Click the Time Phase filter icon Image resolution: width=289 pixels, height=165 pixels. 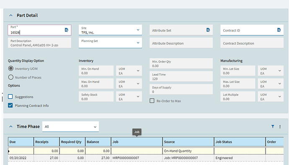point(273,126)
